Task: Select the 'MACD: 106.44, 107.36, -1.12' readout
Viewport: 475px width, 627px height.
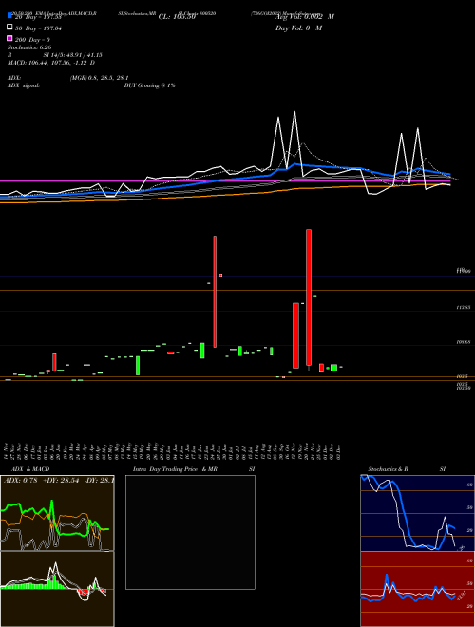Action: [x=48, y=63]
